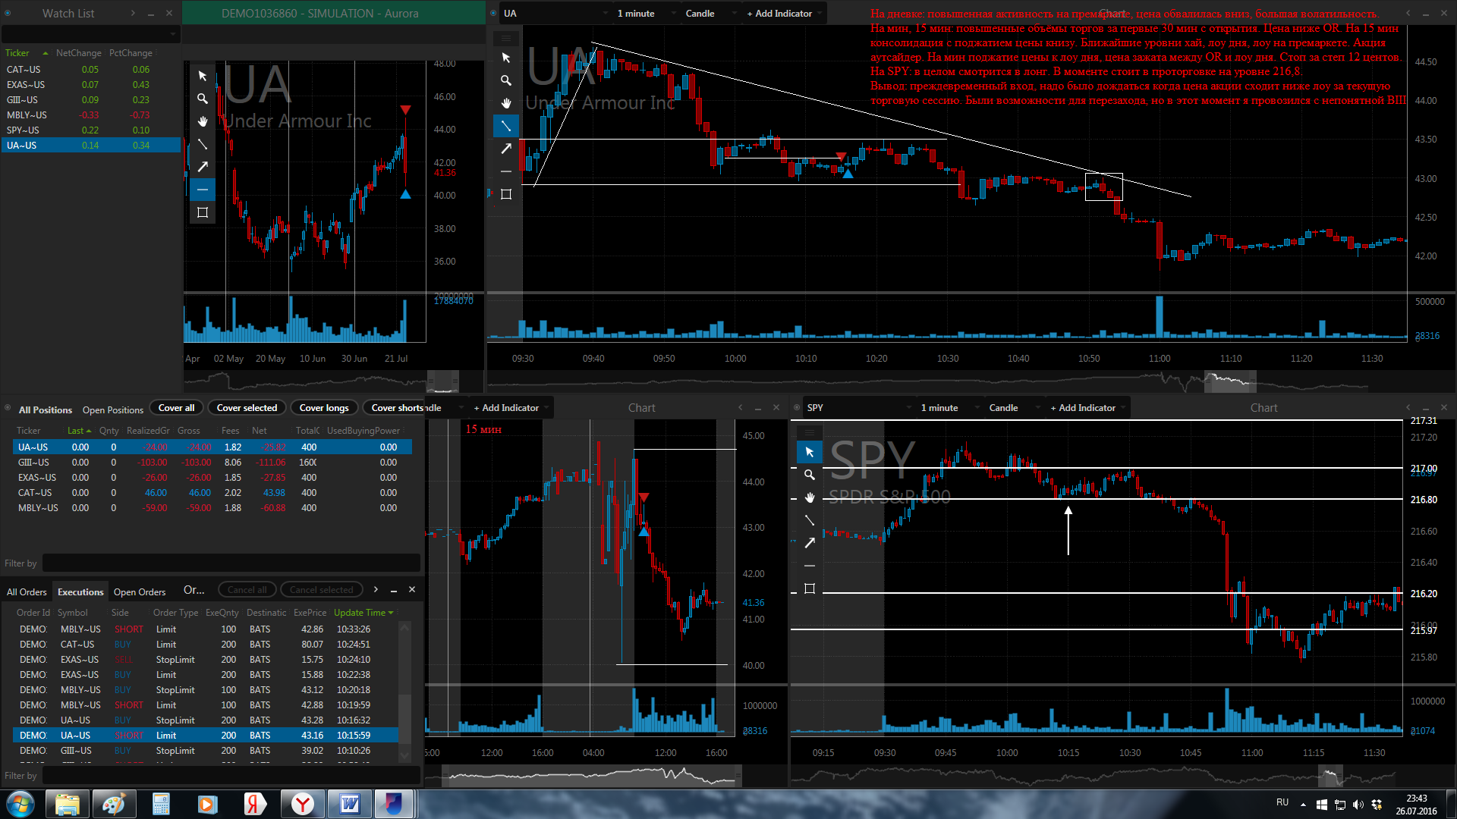Click SPY chart bottom navigator range slider

click(1330, 776)
